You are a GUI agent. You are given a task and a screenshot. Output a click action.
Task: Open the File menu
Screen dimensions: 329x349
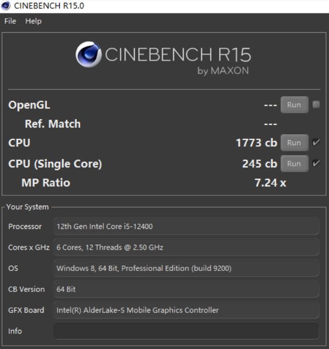pyautogui.click(x=10, y=21)
